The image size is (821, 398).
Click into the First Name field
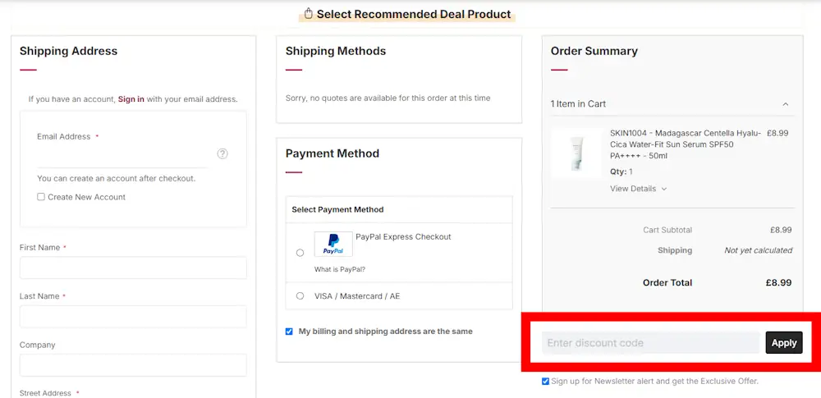[x=133, y=268]
